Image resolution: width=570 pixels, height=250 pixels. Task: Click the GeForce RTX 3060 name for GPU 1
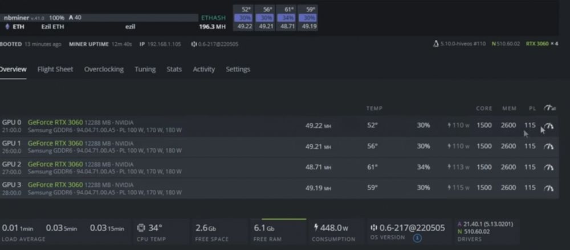(x=55, y=143)
